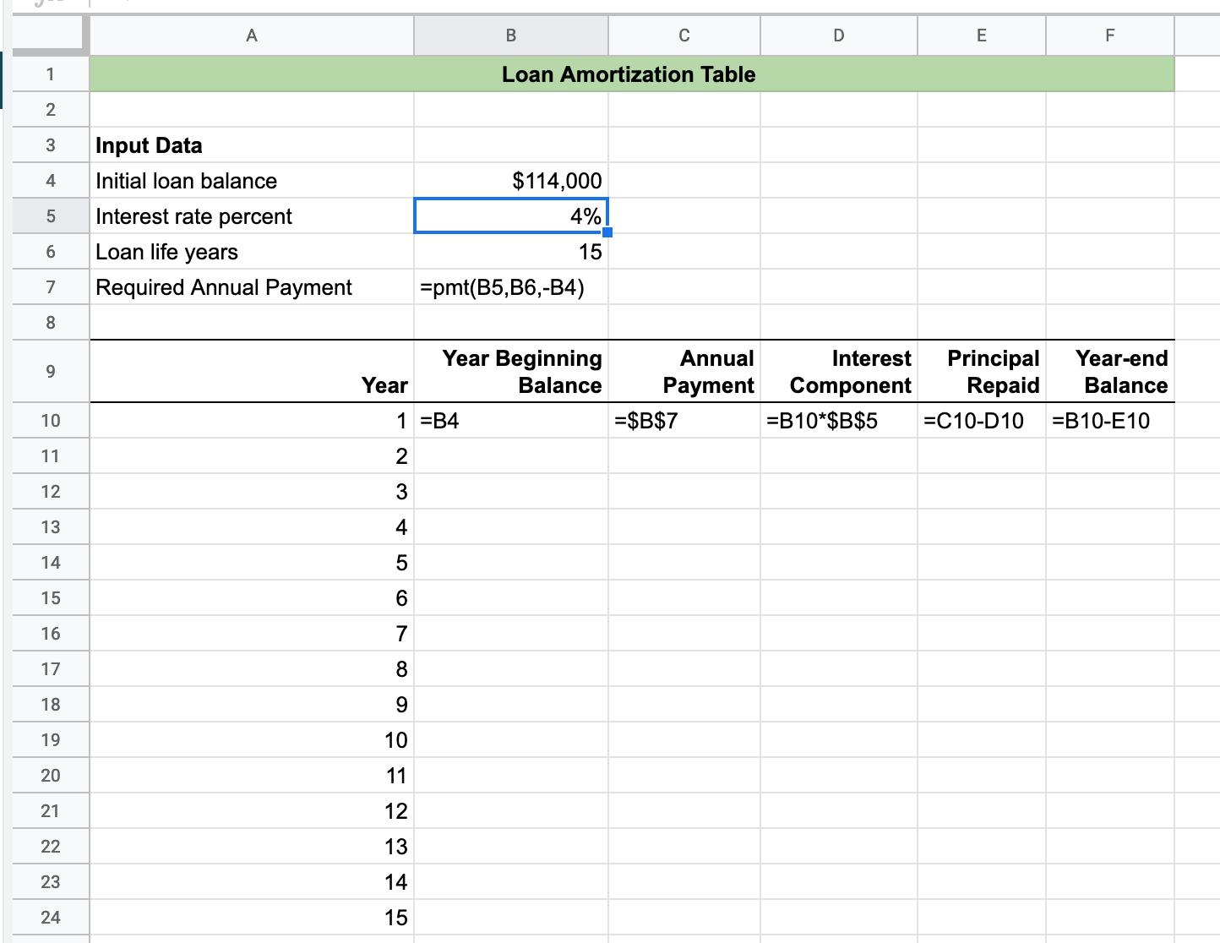Click the =pmt(B5,B6,-B4) formula cell

[x=511, y=287]
